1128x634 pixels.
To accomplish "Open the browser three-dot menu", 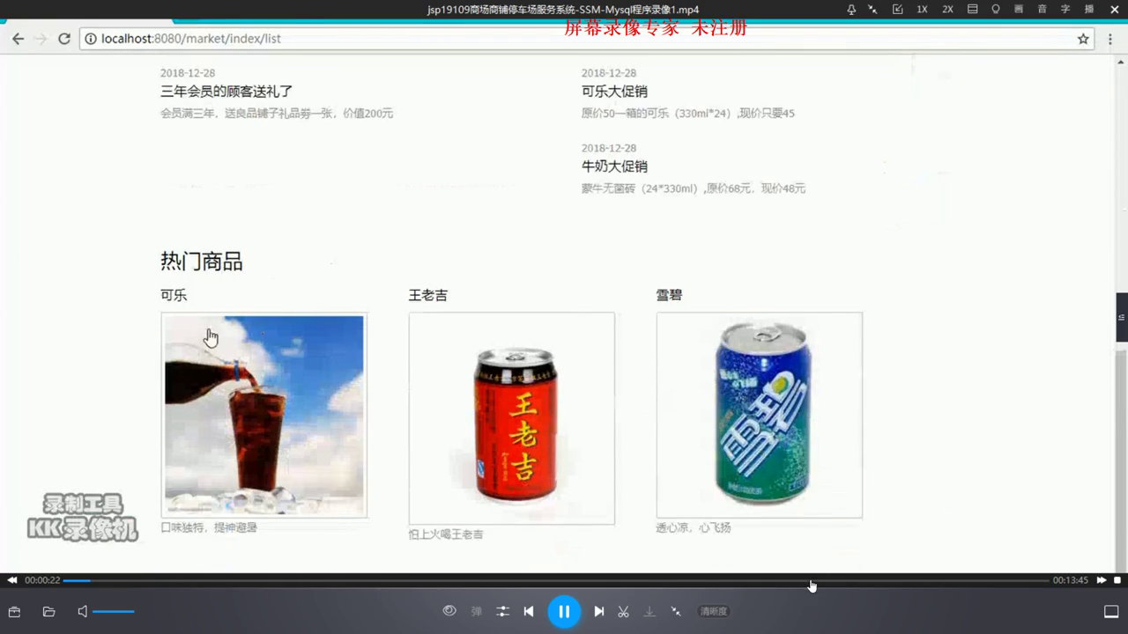I will click(1109, 39).
